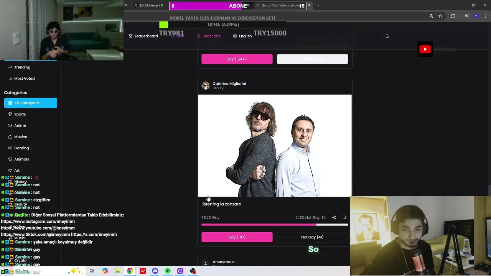Image resolution: width=491 pixels, height=276 pixels.
Task: Open the Chrome three-dot menu
Action: [485, 16]
